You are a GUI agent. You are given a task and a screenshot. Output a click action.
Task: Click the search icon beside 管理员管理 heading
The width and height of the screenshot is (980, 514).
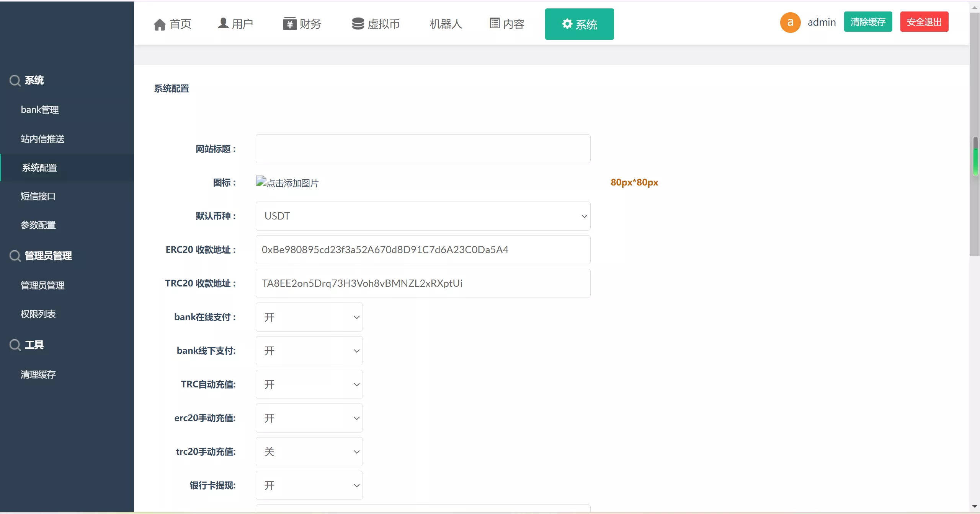pos(15,255)
